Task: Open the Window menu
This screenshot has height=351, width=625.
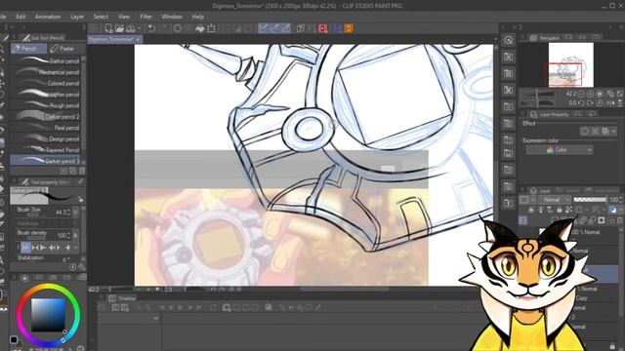Action: (172, 17)
